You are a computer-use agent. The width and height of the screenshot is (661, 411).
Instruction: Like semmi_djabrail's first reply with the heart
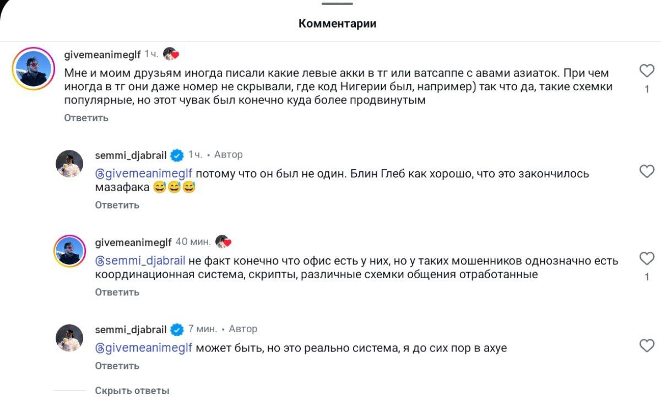(646, 172)
